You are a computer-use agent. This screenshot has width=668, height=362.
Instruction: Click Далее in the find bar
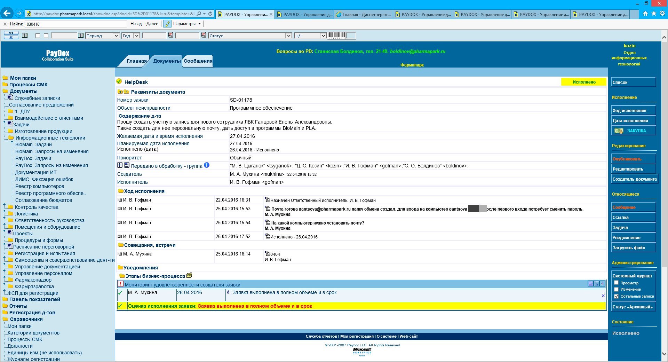tap(152, 24)
